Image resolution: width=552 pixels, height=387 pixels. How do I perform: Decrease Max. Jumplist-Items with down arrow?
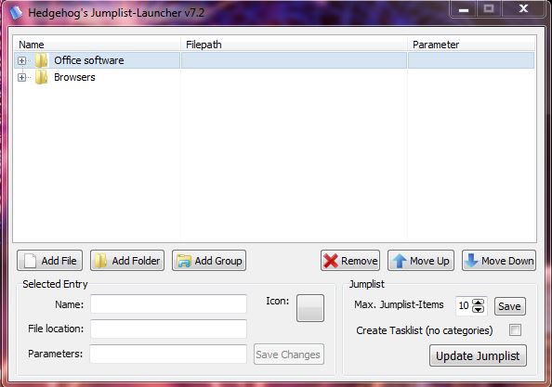[478, 309]
